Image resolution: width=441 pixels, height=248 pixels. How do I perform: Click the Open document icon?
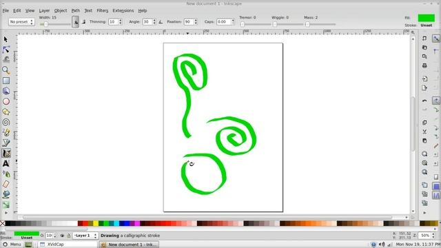point(424,48)
